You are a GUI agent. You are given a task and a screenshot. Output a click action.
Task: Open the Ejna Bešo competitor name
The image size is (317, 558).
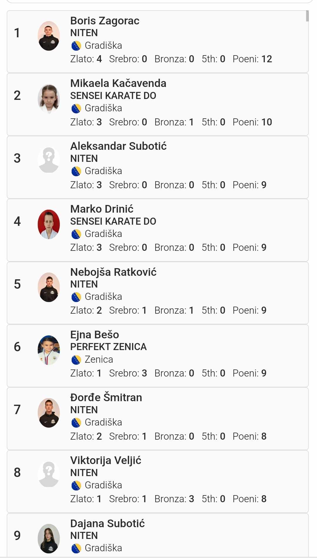95,335
